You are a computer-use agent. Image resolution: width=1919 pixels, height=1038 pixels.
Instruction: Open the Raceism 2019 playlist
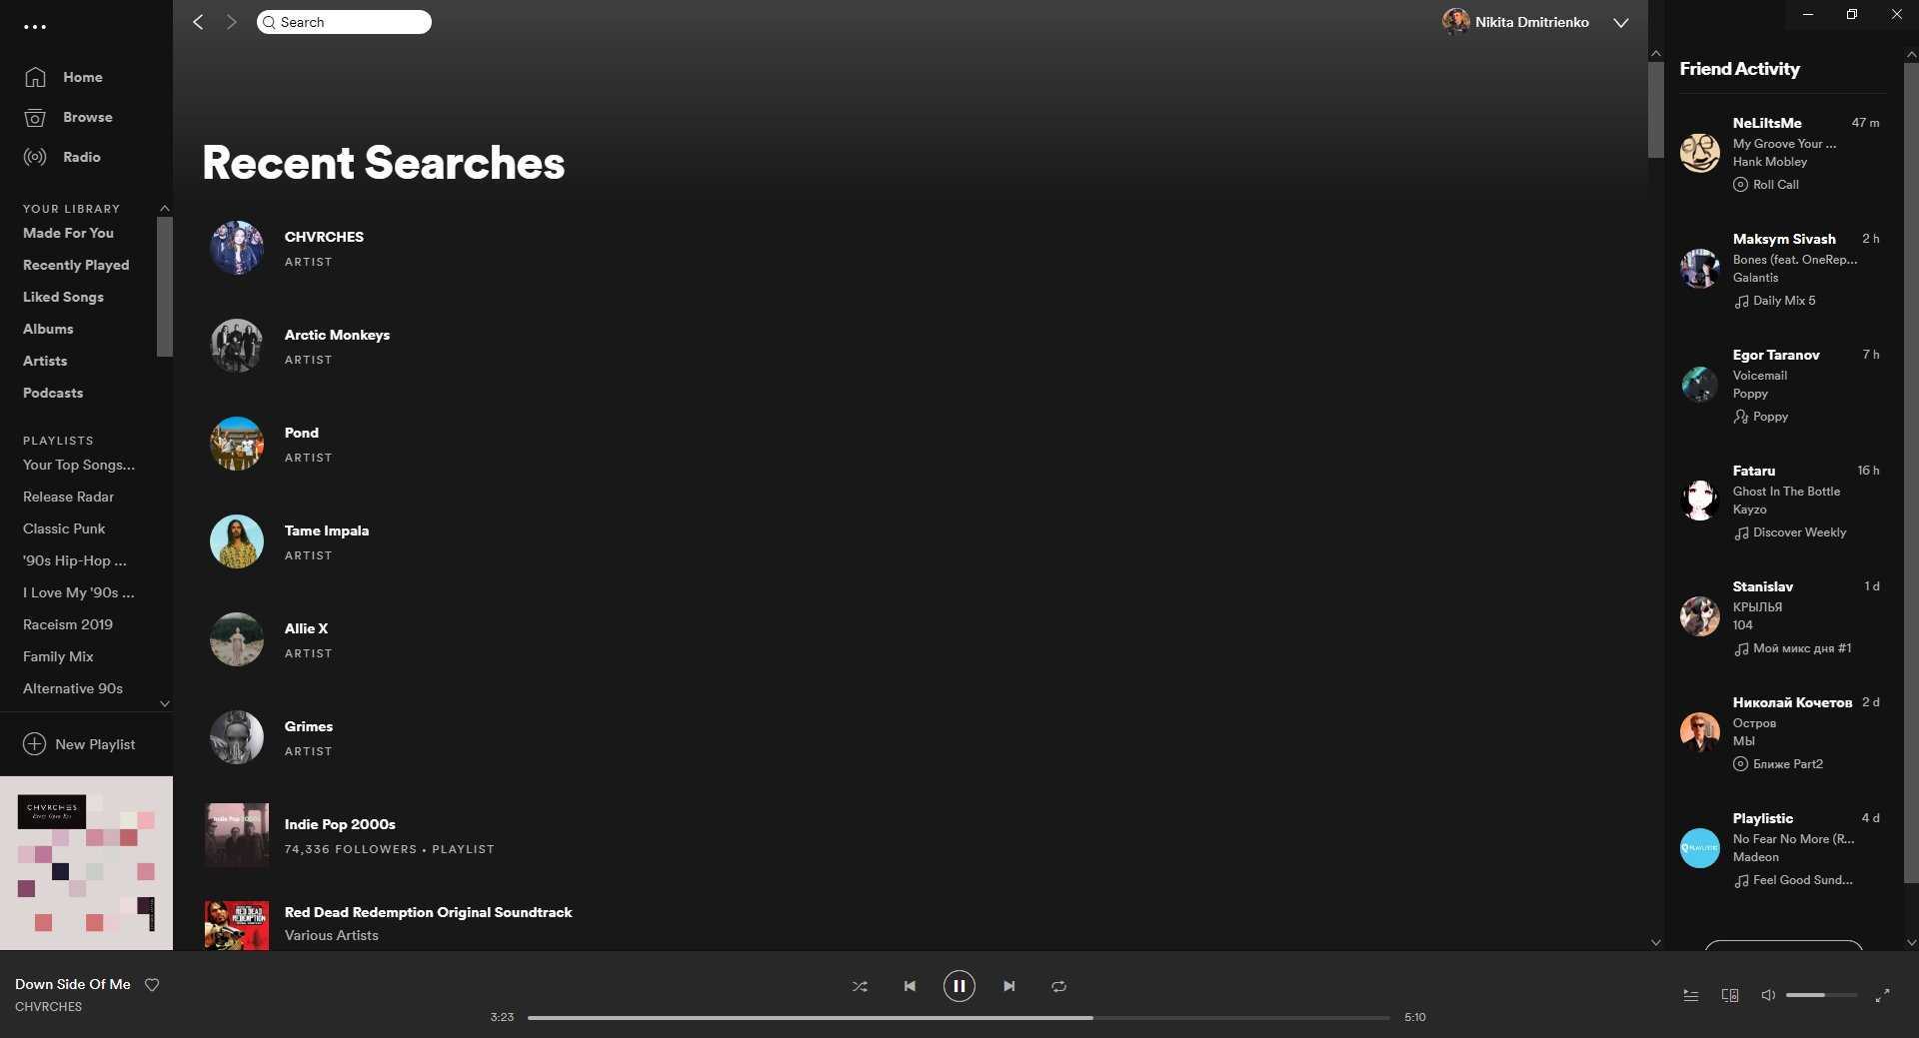(x=68, y=624)
